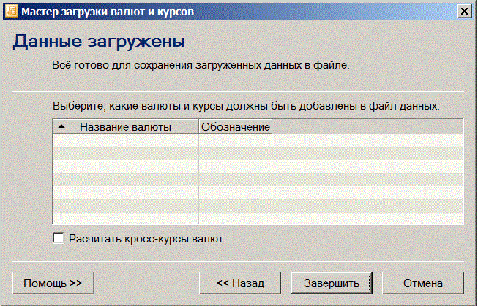Click the blank header right of Обозначение

(367, 126)
